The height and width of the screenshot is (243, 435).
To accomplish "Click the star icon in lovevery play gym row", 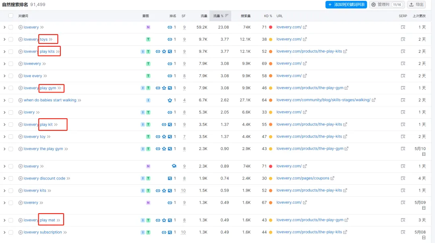I will (164, 88).
